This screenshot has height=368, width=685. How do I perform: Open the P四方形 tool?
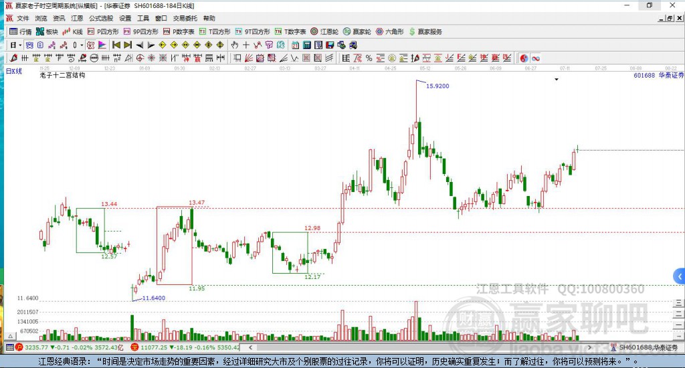point(103,31)
